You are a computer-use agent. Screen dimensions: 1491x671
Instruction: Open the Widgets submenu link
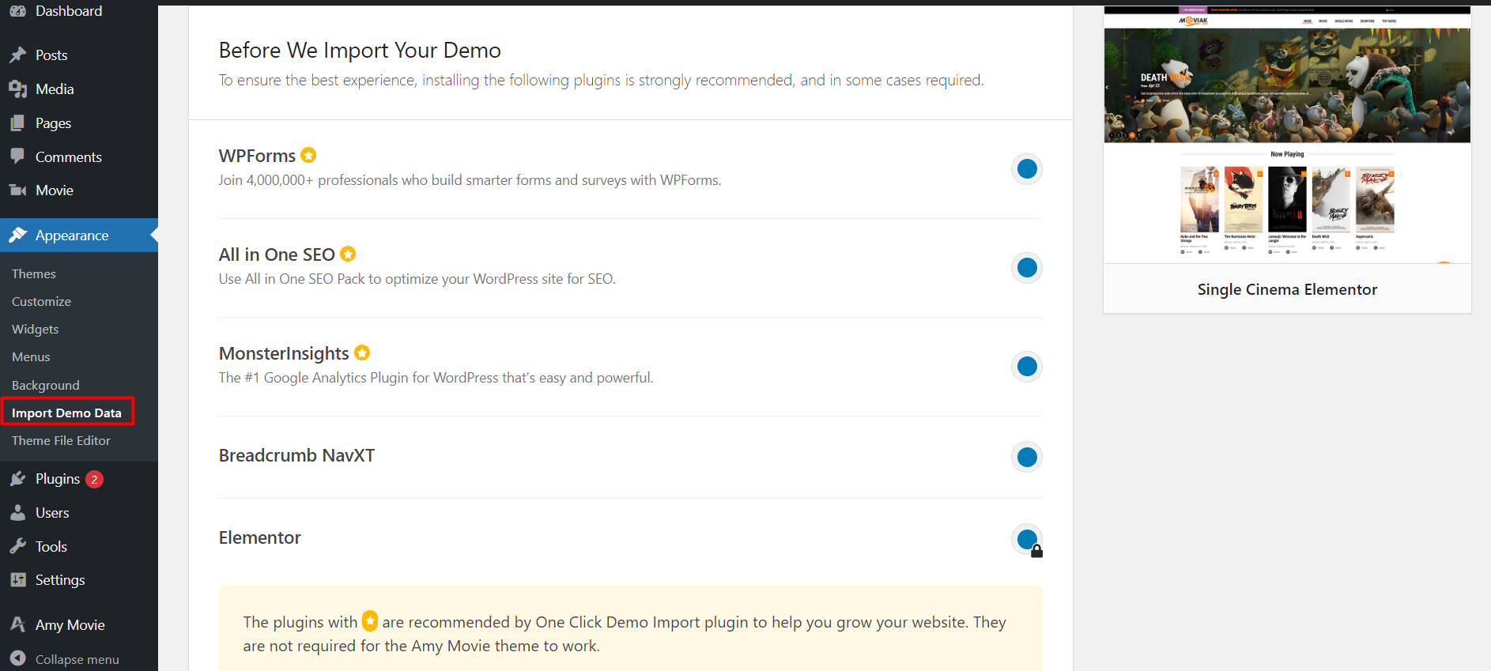(36, 329)
